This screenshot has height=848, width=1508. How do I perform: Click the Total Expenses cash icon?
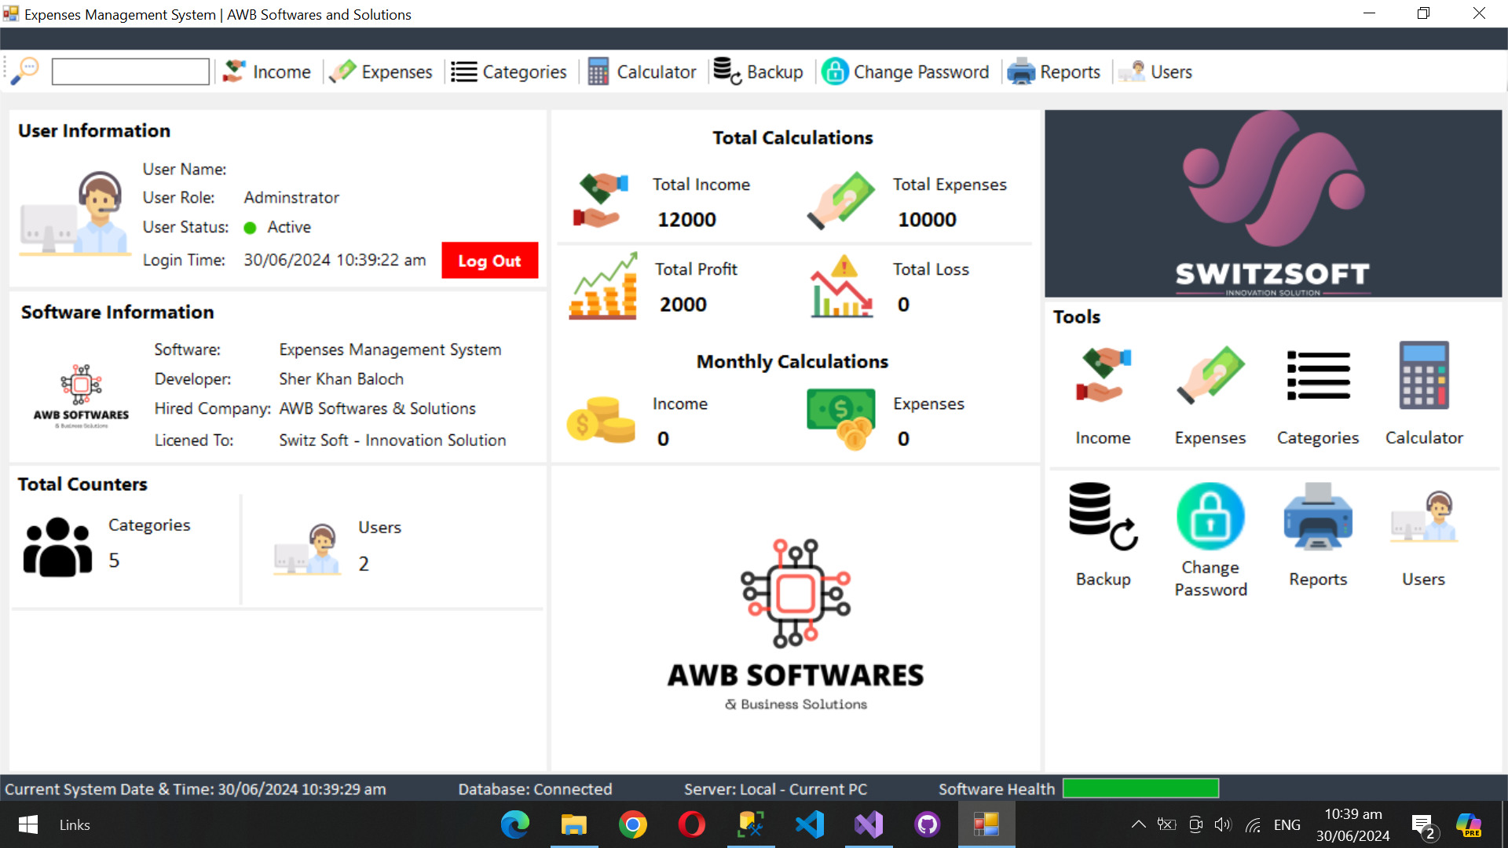click(x=841, y=200)
